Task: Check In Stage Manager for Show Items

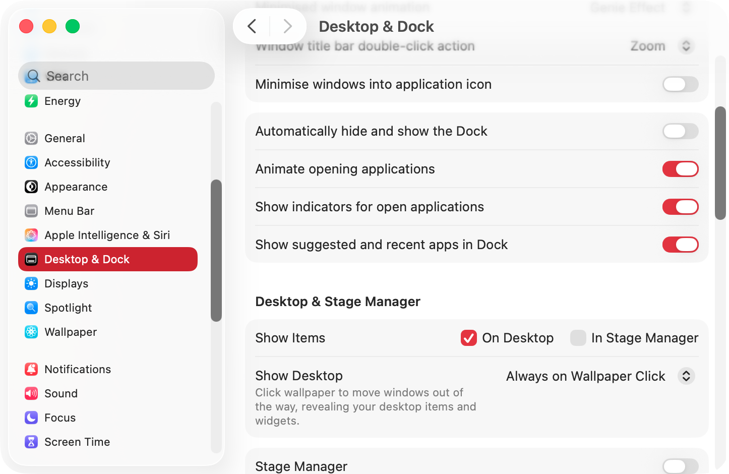Action: coord(578,338)
